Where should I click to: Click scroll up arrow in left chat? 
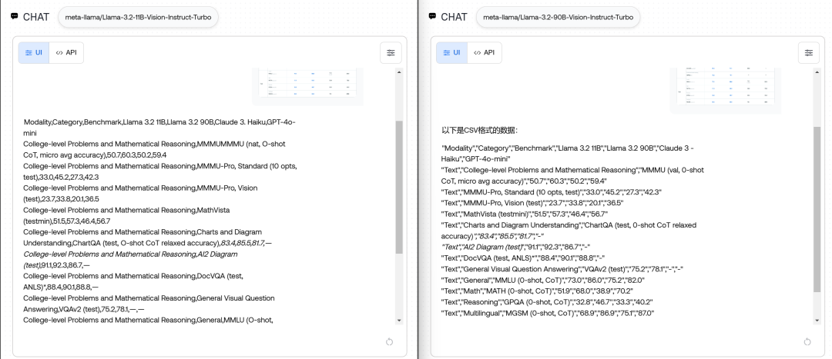pos(399,72)
